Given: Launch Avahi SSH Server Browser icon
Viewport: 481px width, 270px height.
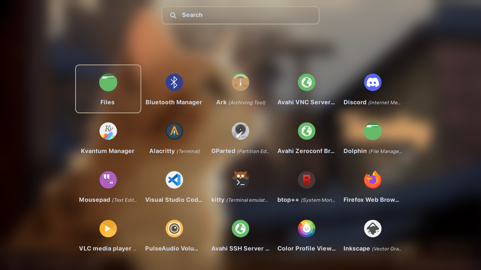Looking at the screenshot, I should (x=241, y=228).
